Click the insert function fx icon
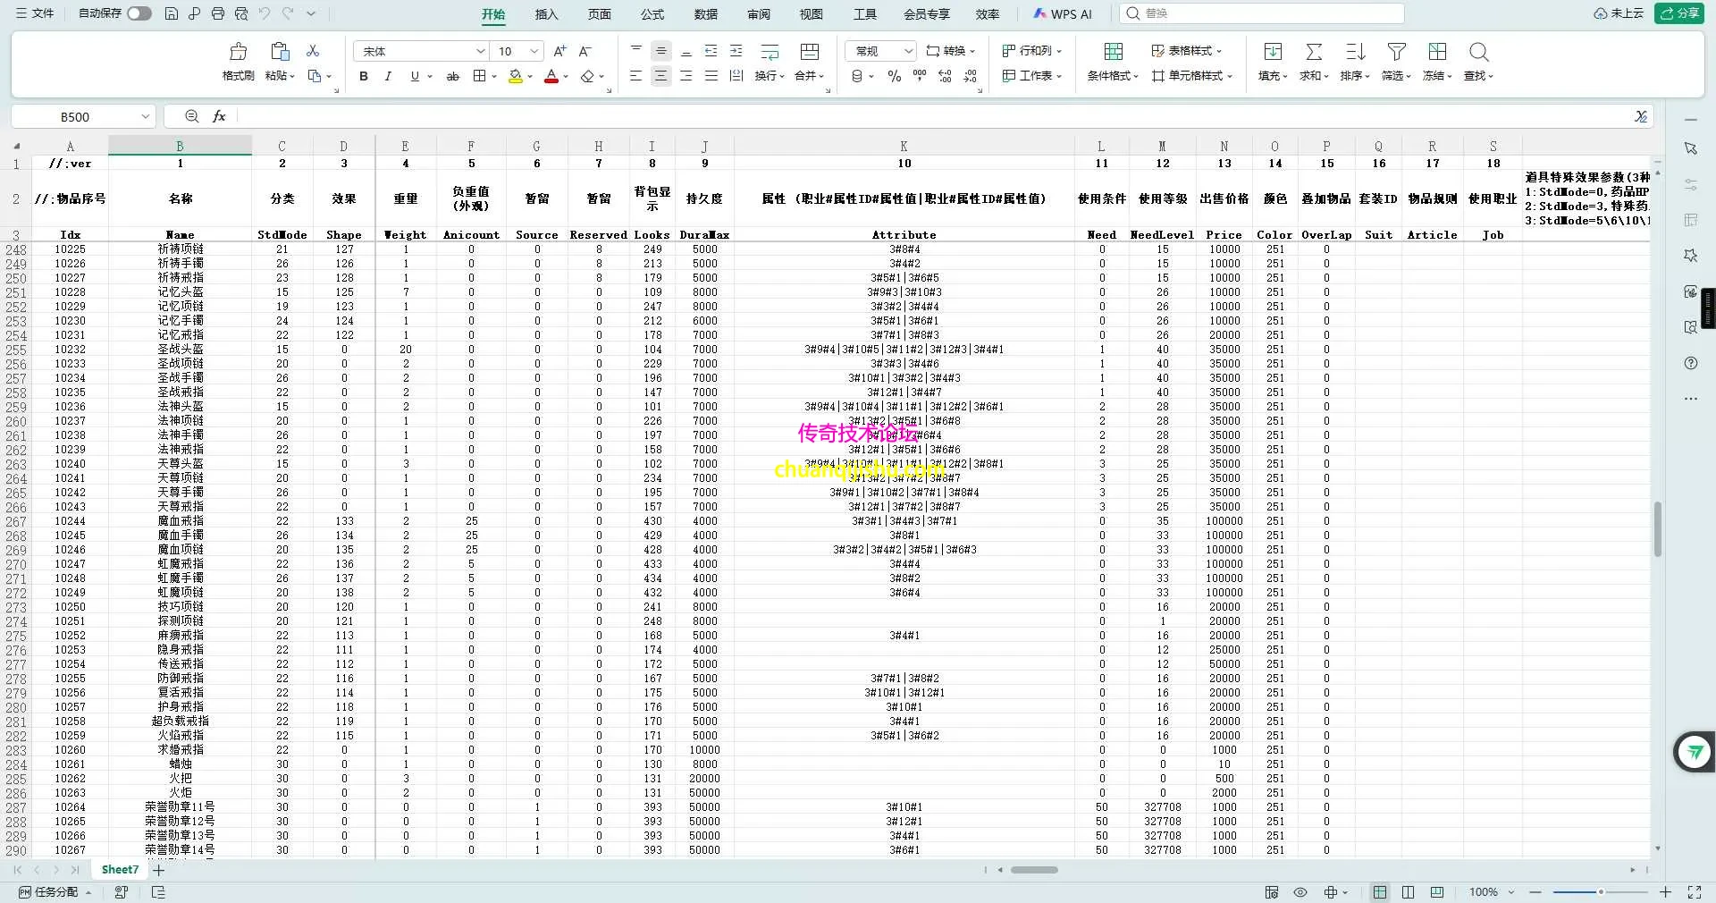 [219, 116]
